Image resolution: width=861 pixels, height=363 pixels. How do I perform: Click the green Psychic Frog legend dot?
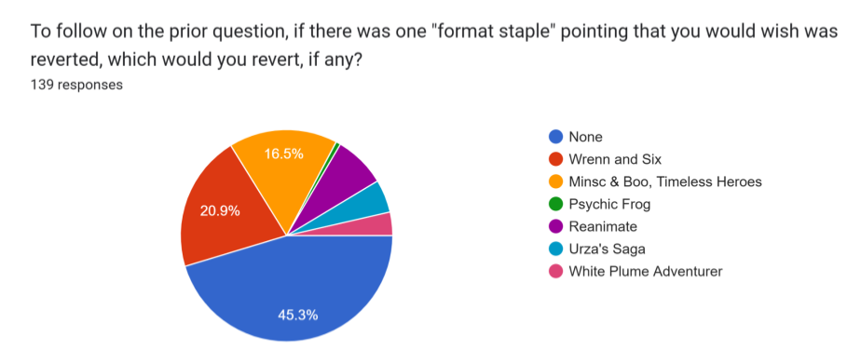point(556,204)
